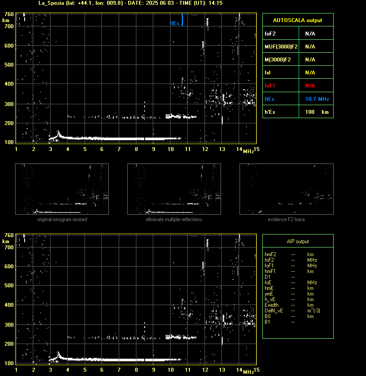The height and width of the screenshot is (376, 366).
Task: Select the ymE label in AIP output
Action: pos(269,294)
